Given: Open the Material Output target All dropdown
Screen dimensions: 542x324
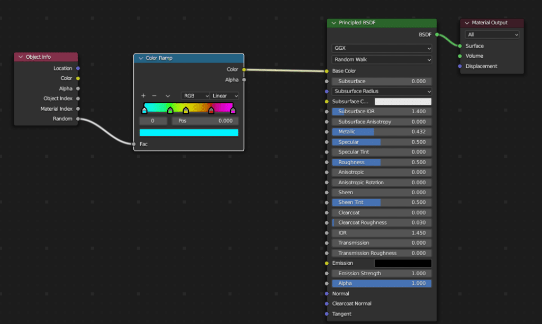Looking at the screenshot, I should tap(492, 34).
